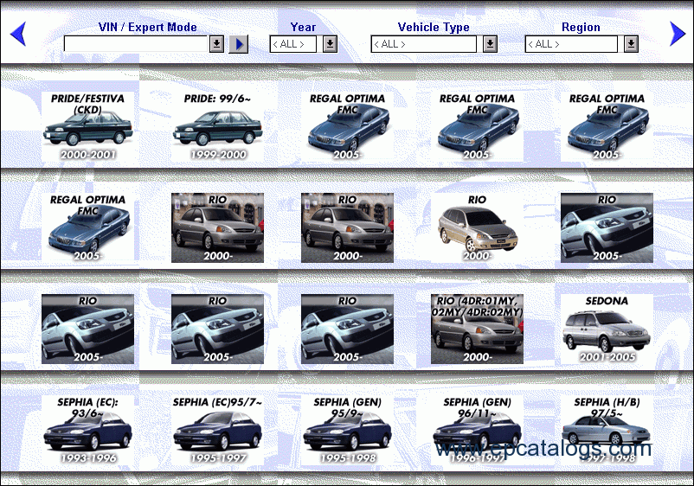Click the Region <ALL> combo field
The width and height of the screenshot is (694, 486).
(x=571, y=44)
